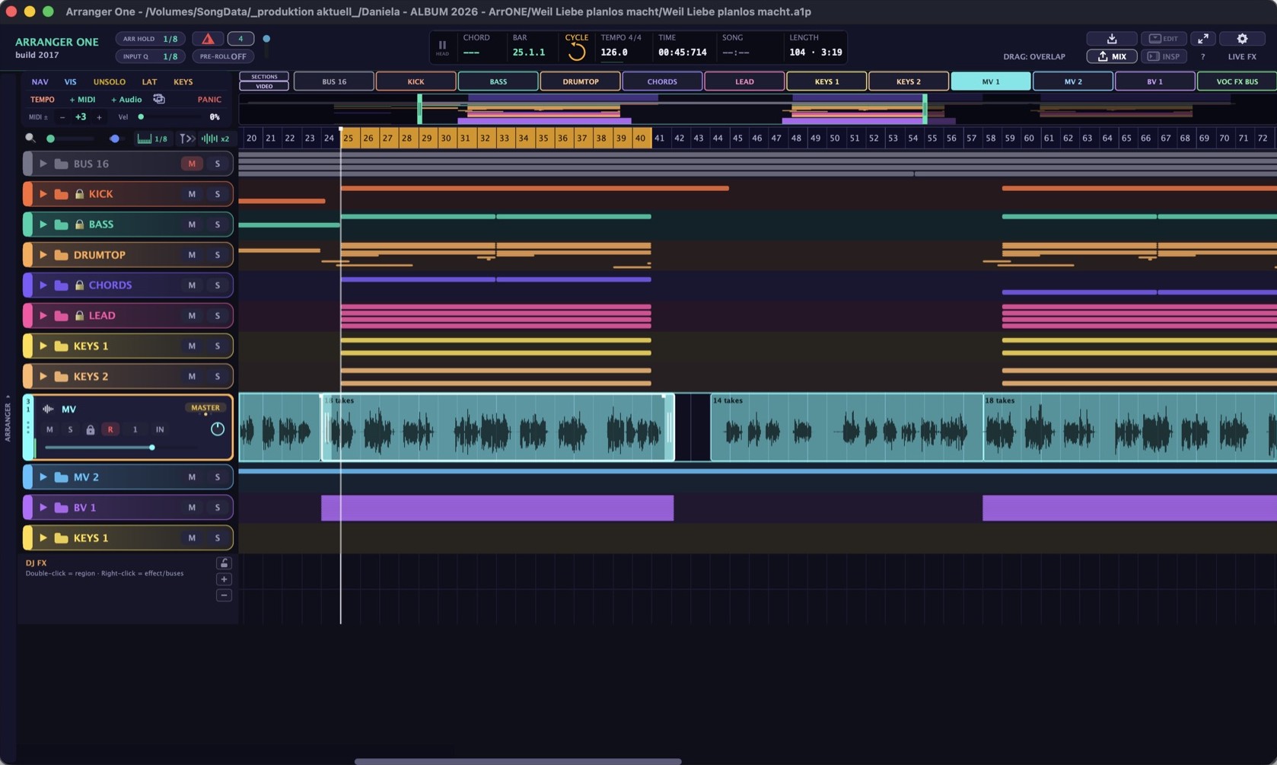
Task: Expand the CHORDS track folder
Action: click(43, 285)
